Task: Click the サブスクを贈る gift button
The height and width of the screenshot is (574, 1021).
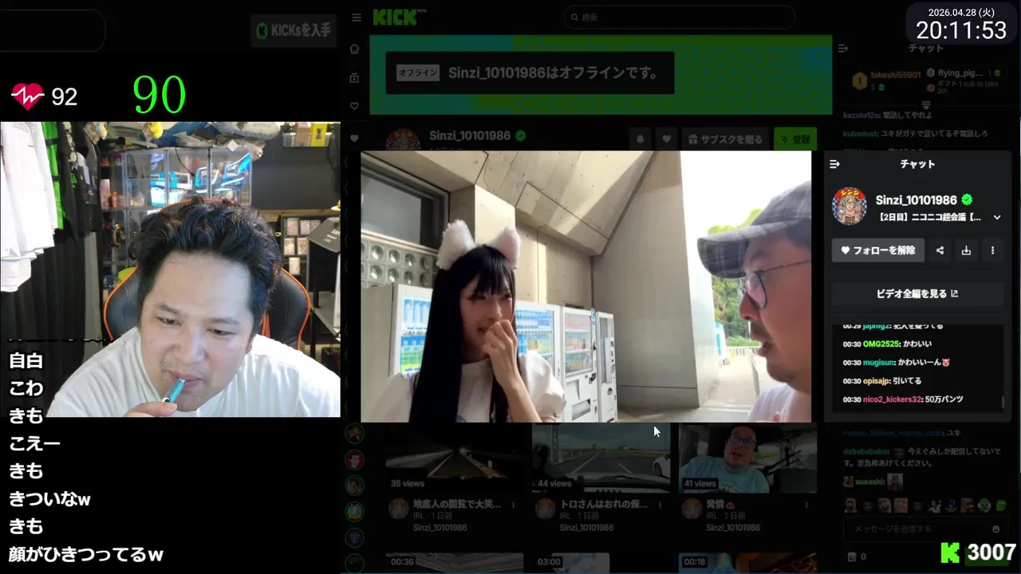Action: click(726, 139)
